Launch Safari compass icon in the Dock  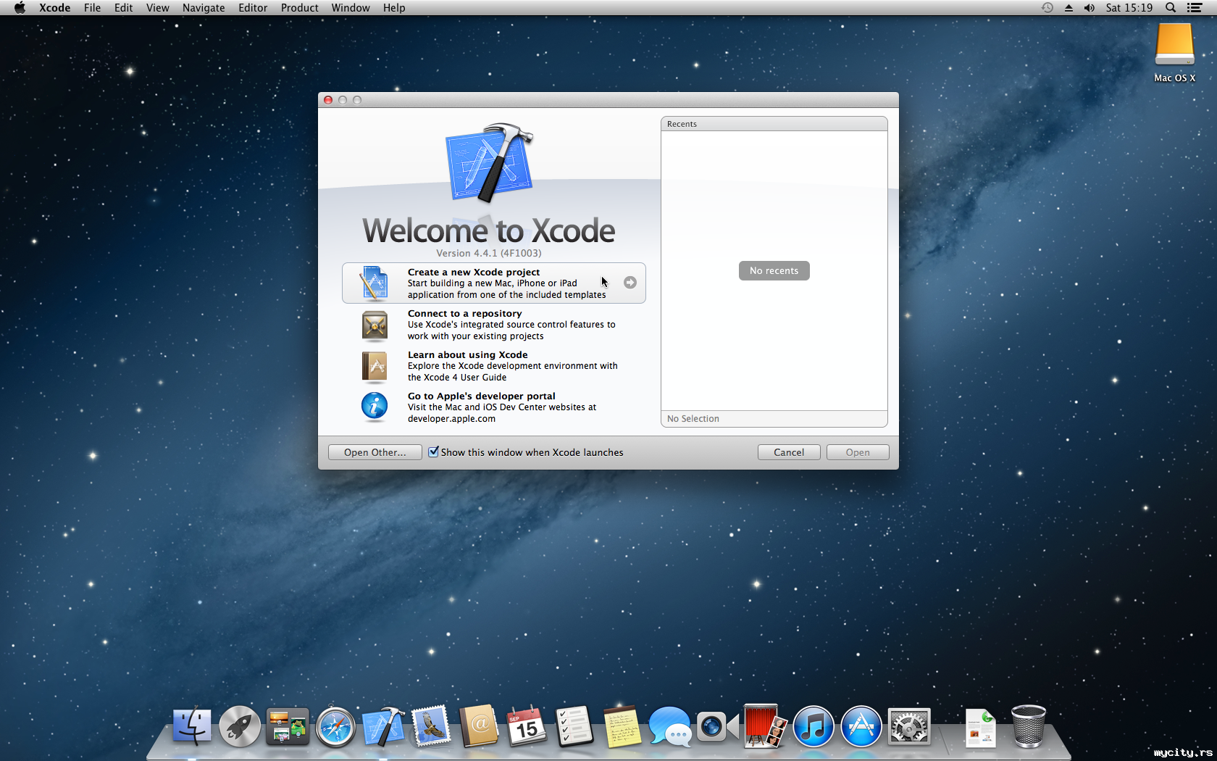coord(335,726)
